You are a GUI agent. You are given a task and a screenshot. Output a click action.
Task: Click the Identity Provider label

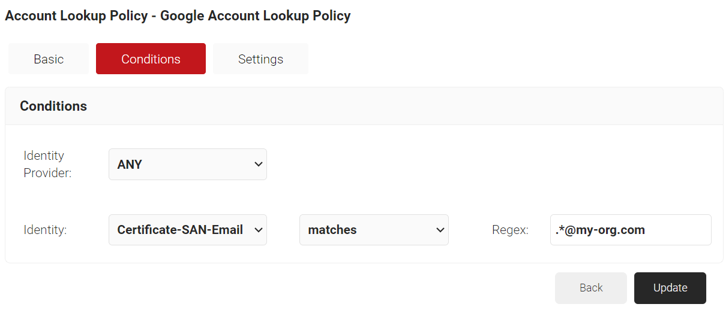click(47, 164)
